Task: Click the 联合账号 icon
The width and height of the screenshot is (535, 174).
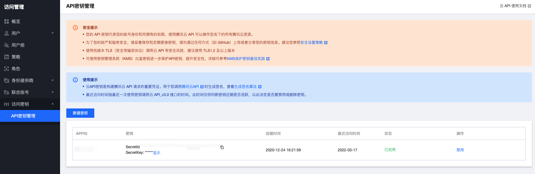Action: coord(7,92)
